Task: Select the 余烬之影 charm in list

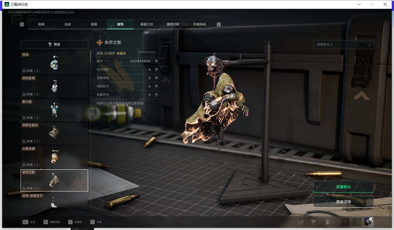Action: point(54,180)
